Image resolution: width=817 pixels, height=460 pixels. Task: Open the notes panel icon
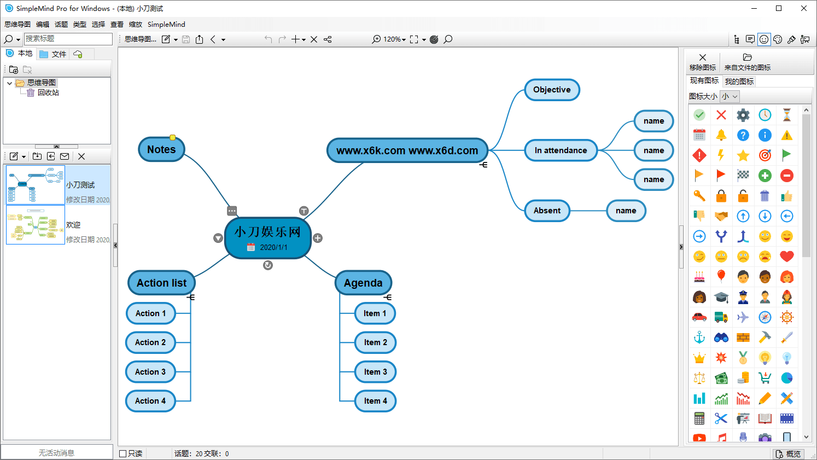point(750,39)
